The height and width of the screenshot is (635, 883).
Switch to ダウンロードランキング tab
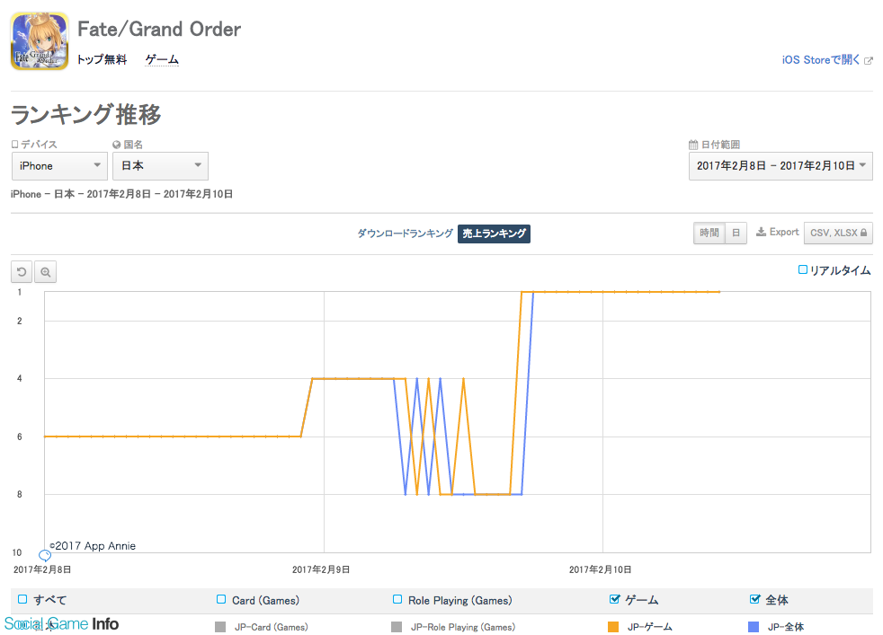pyautogui.click(x=405, y=234)
